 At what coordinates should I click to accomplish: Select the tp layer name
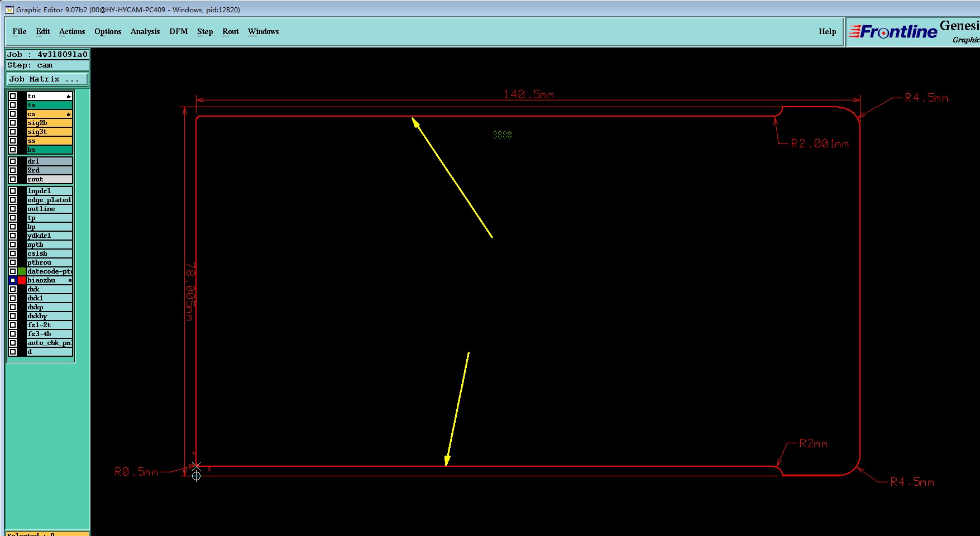pyautogui.click(x=50, y=218)
